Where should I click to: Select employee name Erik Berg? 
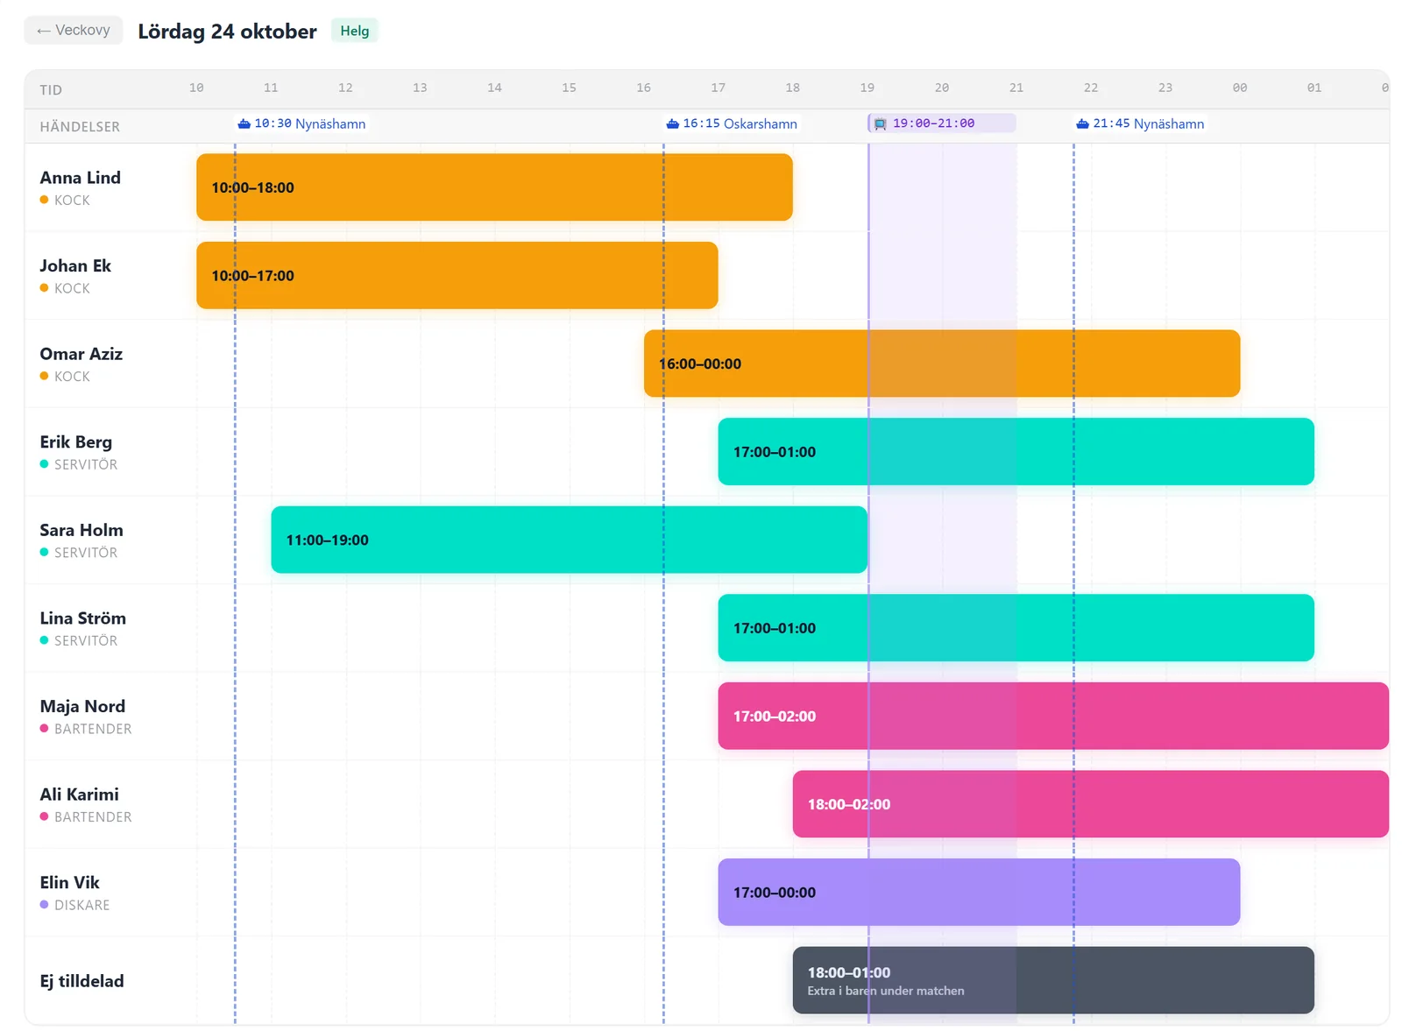point(76,441)
